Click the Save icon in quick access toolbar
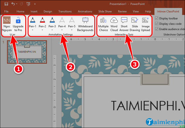This screenshot has height=128, width=185. pos(6,4)
